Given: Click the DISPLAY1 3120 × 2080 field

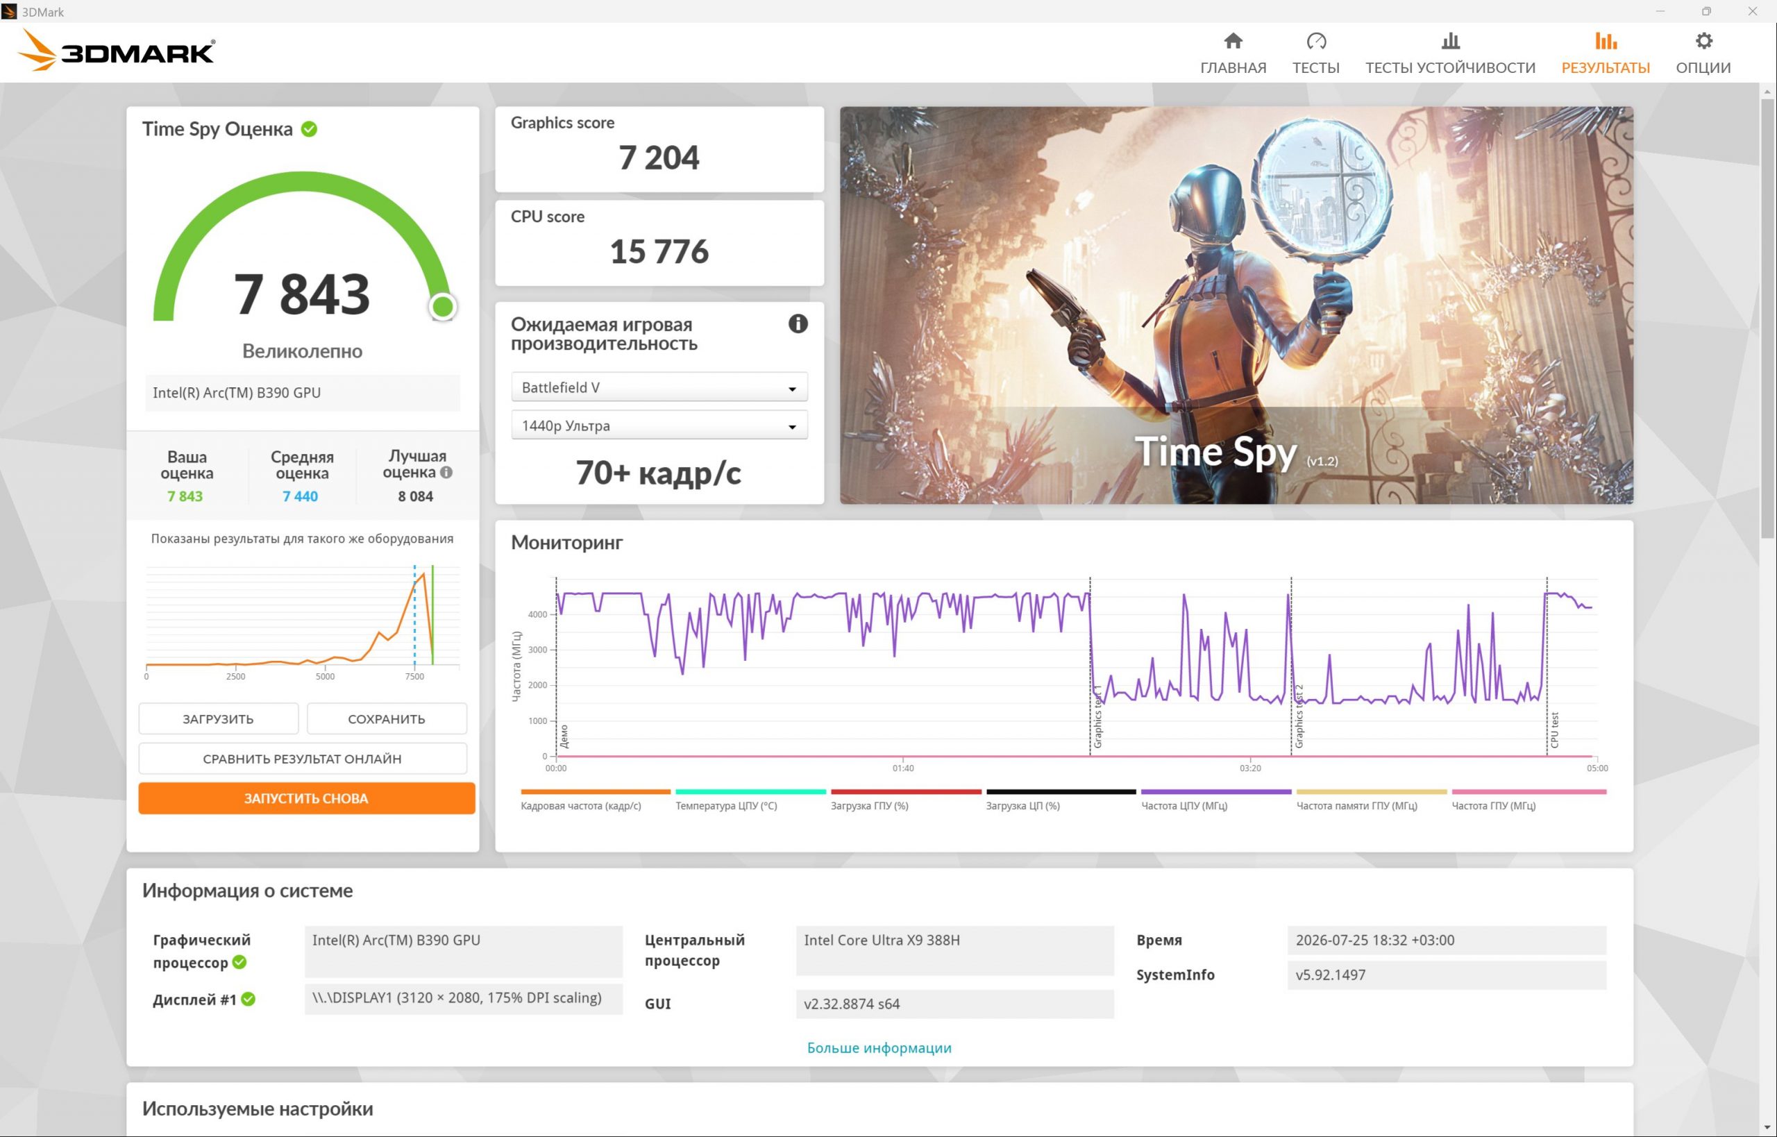Looking at the screenshot, I should tap(464, 998).
